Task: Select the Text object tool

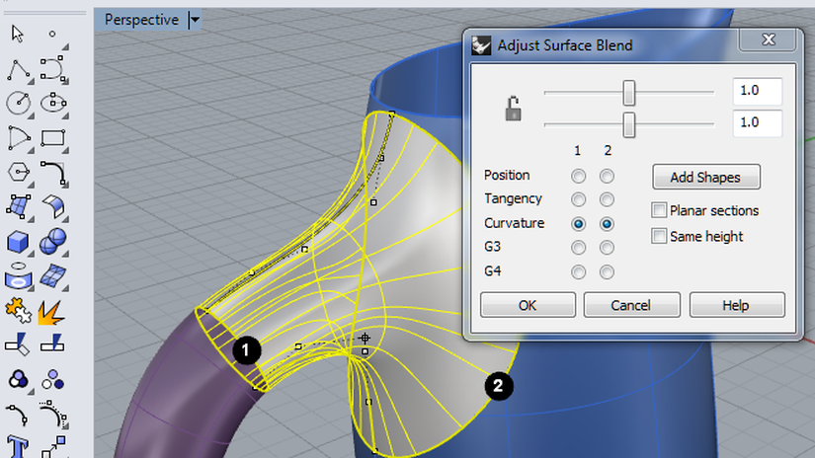Action: [x=18, y=446]
